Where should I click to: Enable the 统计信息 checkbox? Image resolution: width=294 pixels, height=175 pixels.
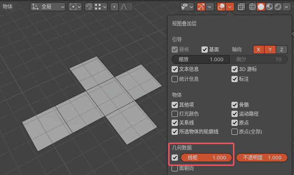pyautogui.click(x=175, y=79)
